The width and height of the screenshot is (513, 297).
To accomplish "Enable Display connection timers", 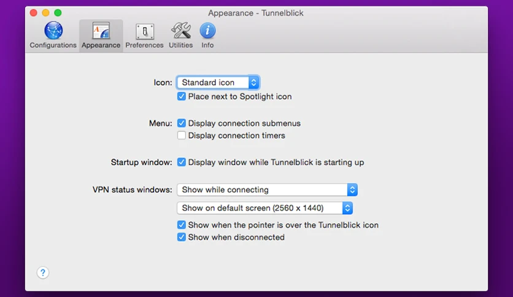I will 181,135.
